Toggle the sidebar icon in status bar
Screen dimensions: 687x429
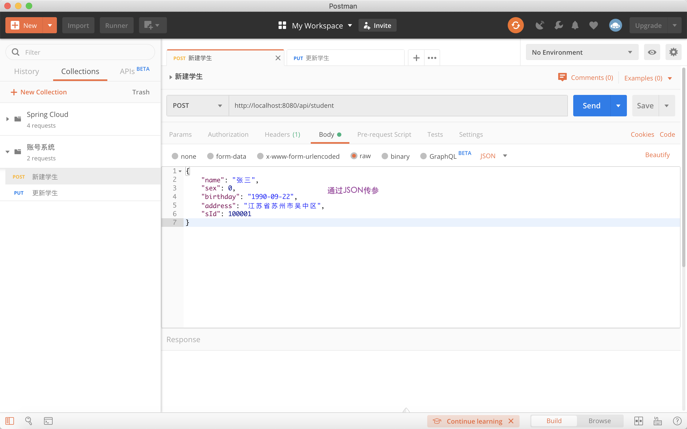[10, 421]
